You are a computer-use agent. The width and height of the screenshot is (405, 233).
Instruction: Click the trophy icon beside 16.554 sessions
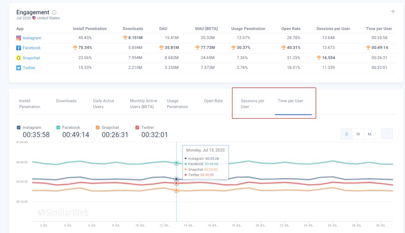pos(319,57)
